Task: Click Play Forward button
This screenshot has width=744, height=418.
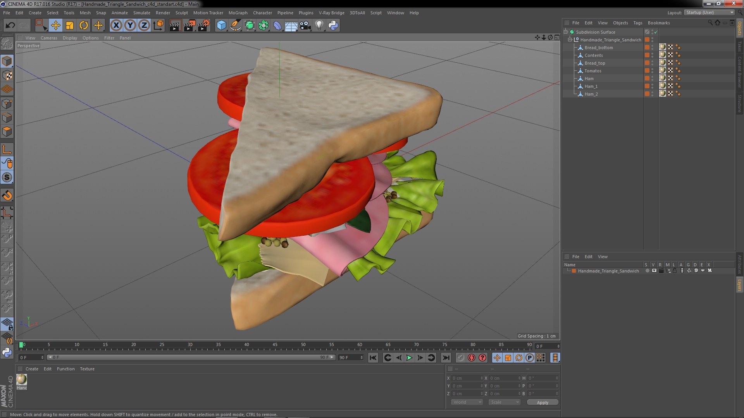Action: click(x=409, y=358)
